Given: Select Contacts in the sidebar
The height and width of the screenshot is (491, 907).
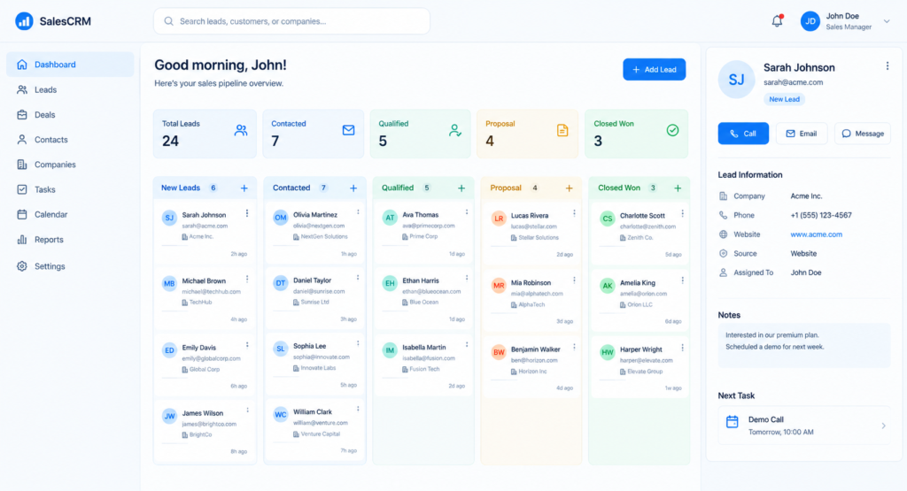Looking at the screenshot, I should [70, 139].
